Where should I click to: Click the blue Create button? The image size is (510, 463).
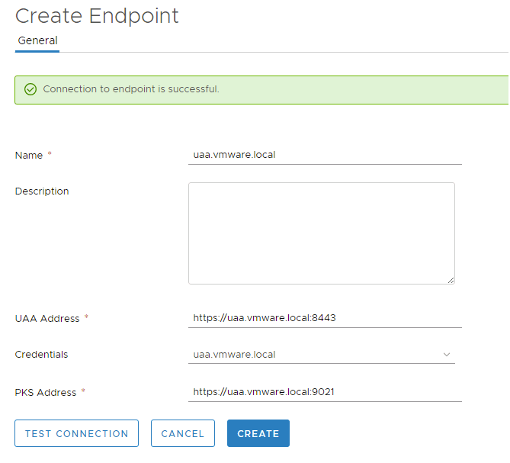coord(258,433)
